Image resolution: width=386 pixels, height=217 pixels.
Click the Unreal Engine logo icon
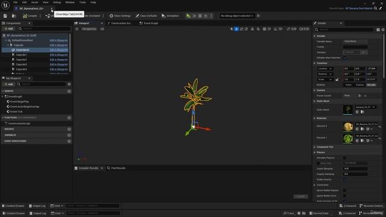5,5
